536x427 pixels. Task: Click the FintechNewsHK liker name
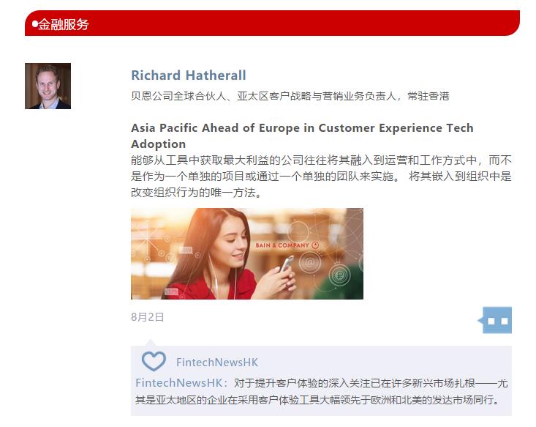point(216,363)
